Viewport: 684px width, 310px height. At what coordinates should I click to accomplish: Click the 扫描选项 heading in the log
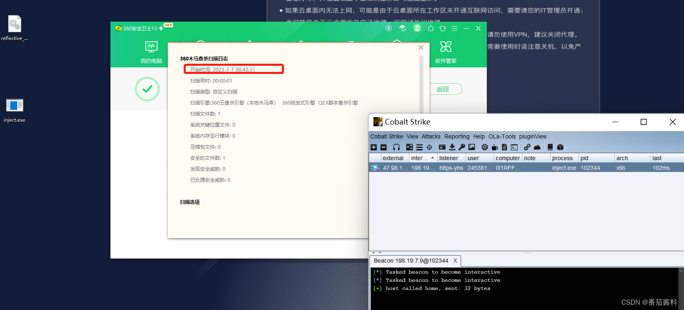(190, 202)
